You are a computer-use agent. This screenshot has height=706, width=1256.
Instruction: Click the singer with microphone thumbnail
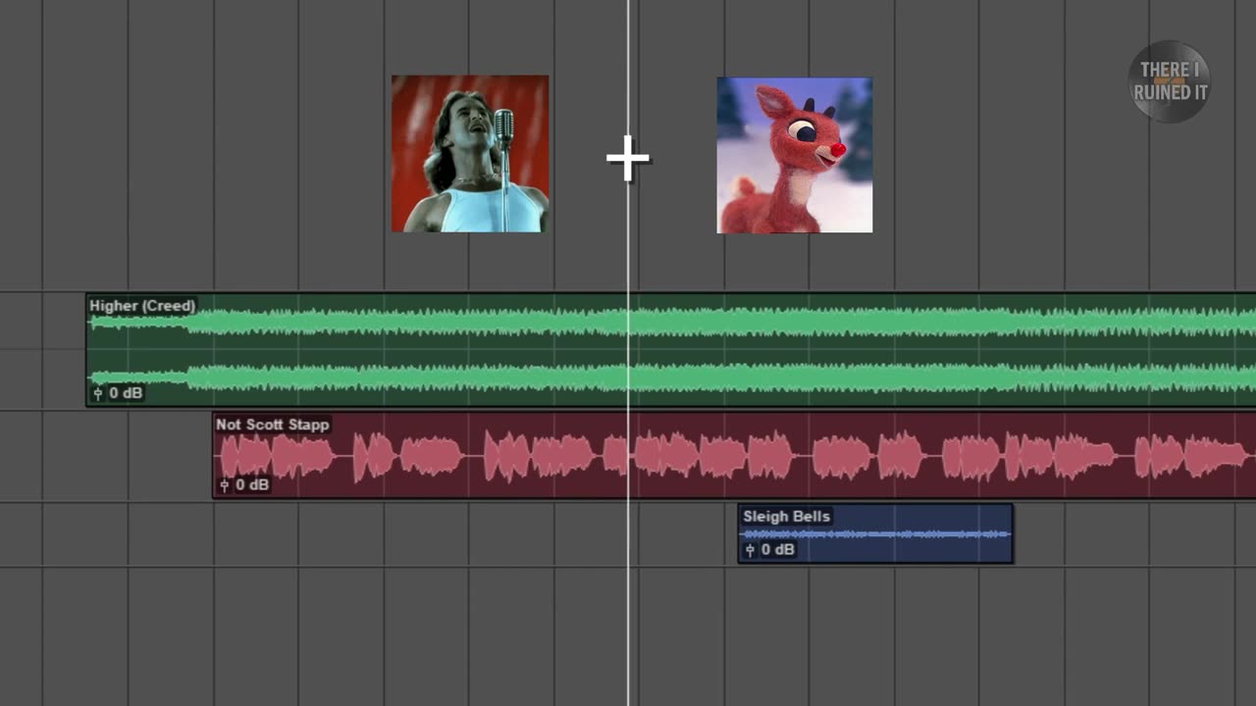coord(470,154)
